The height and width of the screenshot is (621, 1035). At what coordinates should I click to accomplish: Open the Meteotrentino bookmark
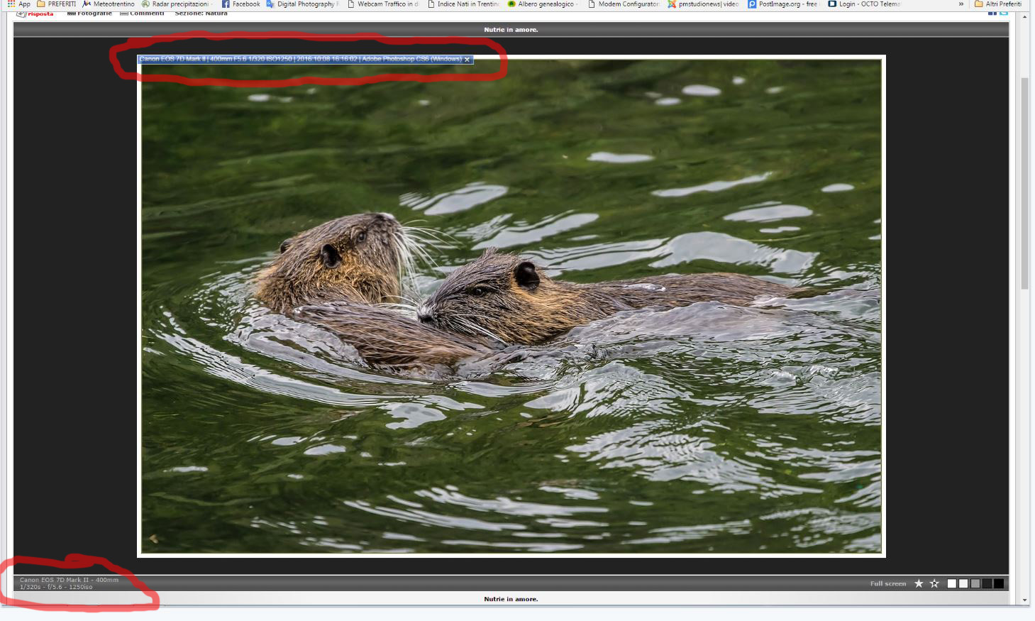(x=109, y=4)
